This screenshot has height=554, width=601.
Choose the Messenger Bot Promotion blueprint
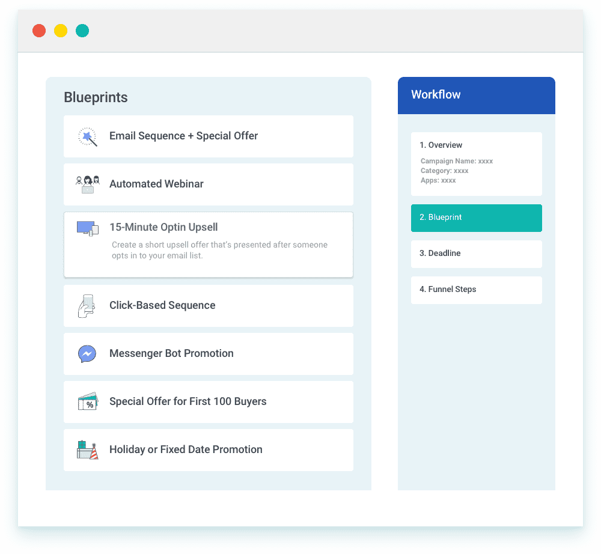click(209, 354)
